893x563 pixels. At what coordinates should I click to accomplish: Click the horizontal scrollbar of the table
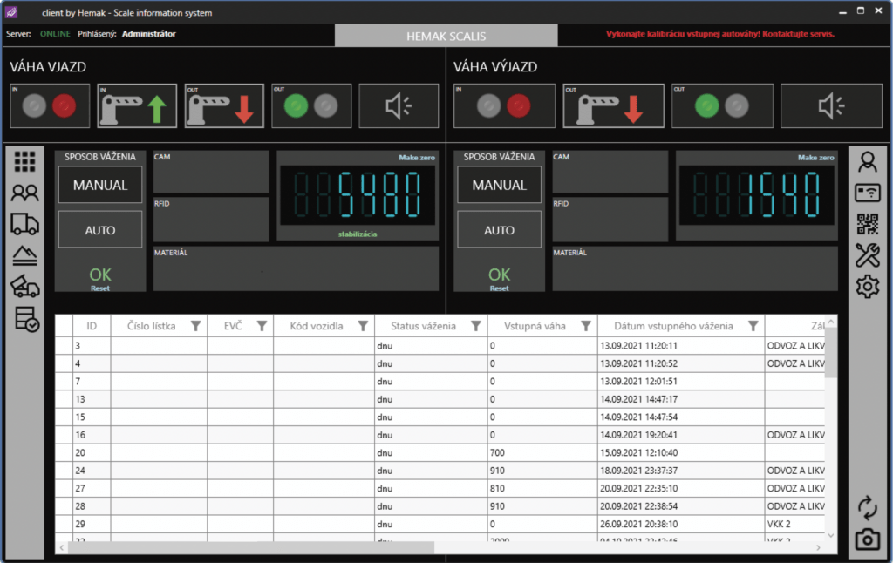[x=250, y=547]
